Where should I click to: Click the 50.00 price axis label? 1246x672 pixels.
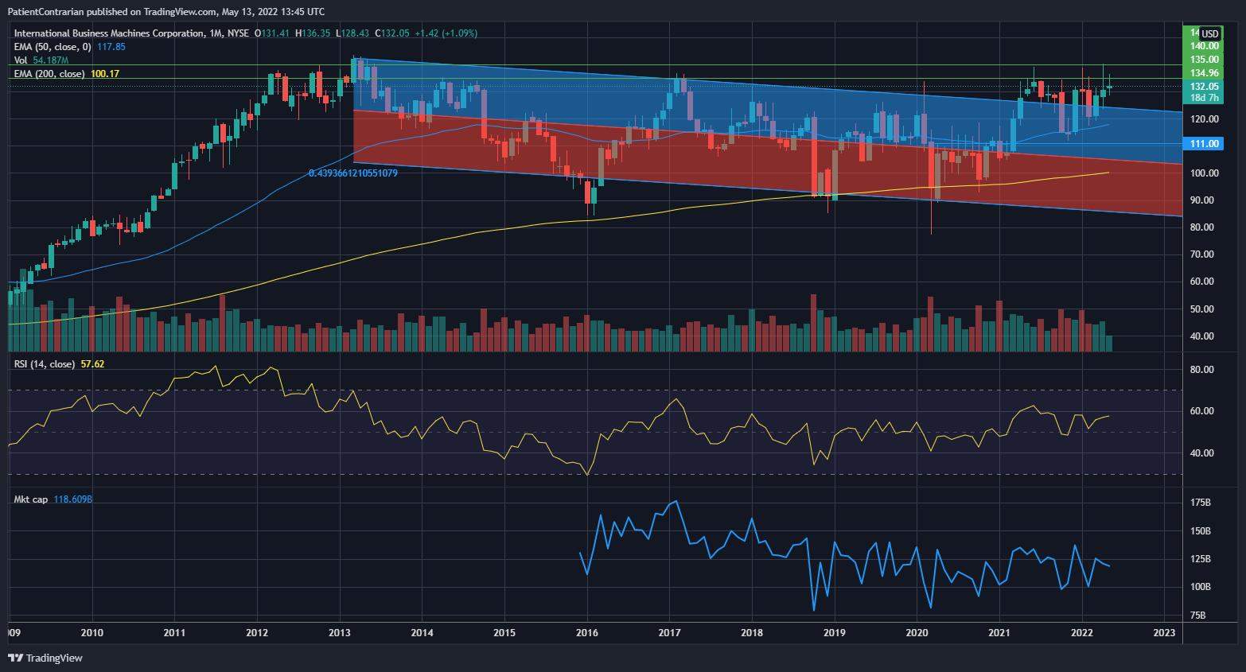[x=1202, y=309]
